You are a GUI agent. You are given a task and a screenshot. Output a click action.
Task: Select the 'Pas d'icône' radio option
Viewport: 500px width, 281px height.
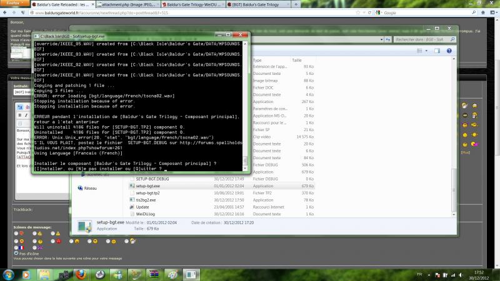pos(16,253)
